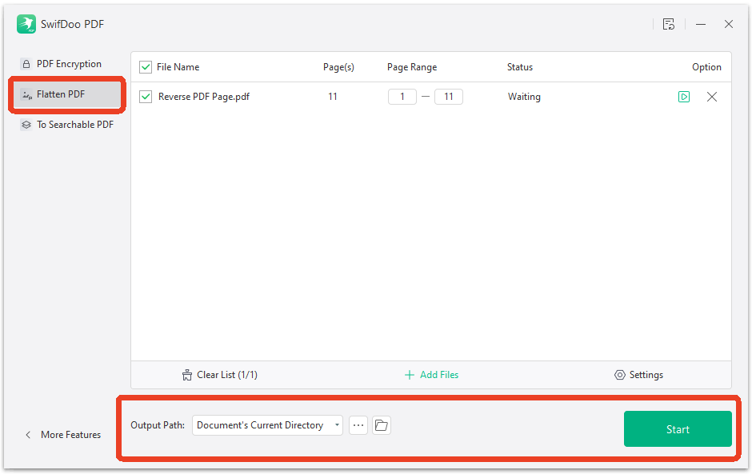Viewport: 752px width, 474px height.
Task: Click the Page Range column header
Action: tap(412, 67)
